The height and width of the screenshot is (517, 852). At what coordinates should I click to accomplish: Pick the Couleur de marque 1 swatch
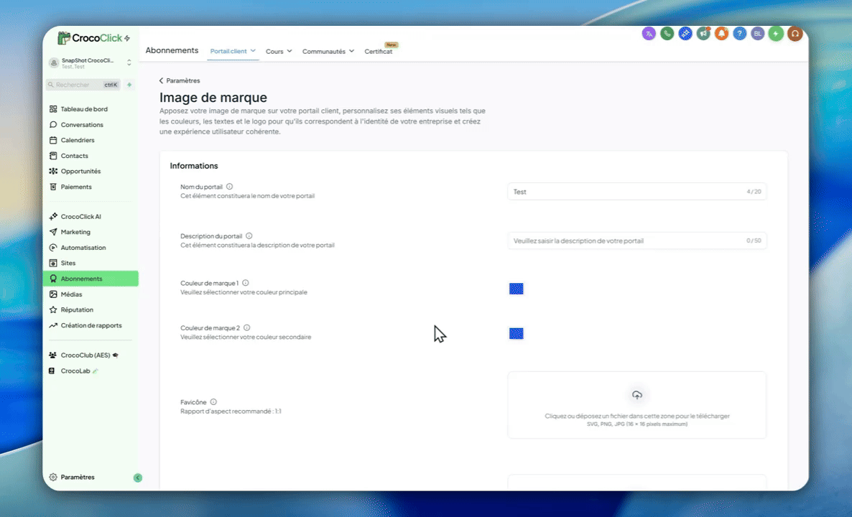[516, 289]
